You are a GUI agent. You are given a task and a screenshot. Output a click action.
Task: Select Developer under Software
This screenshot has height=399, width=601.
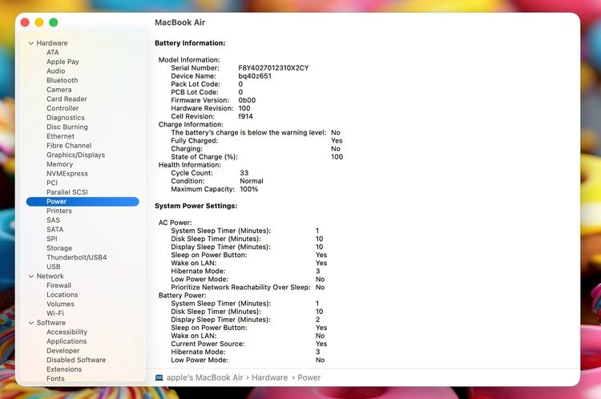[x=63, y=351]
